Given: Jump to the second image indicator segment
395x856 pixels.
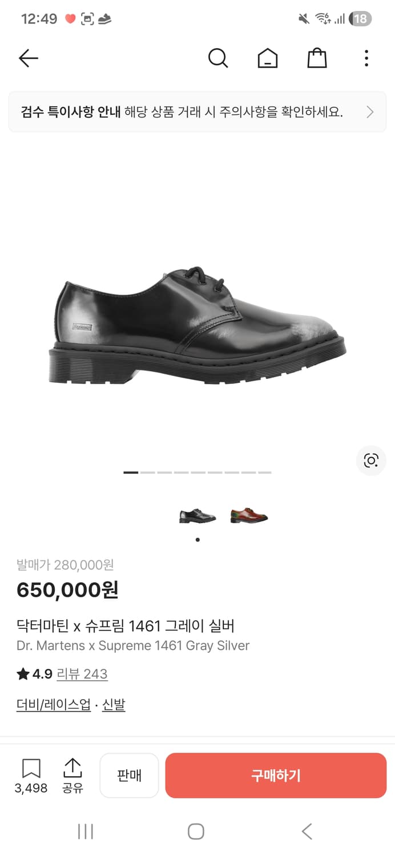Looking at the screenshot, I should 148,473.
